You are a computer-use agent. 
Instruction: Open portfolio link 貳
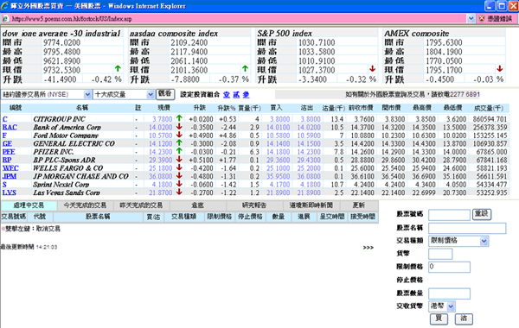(x=236, y=95)
